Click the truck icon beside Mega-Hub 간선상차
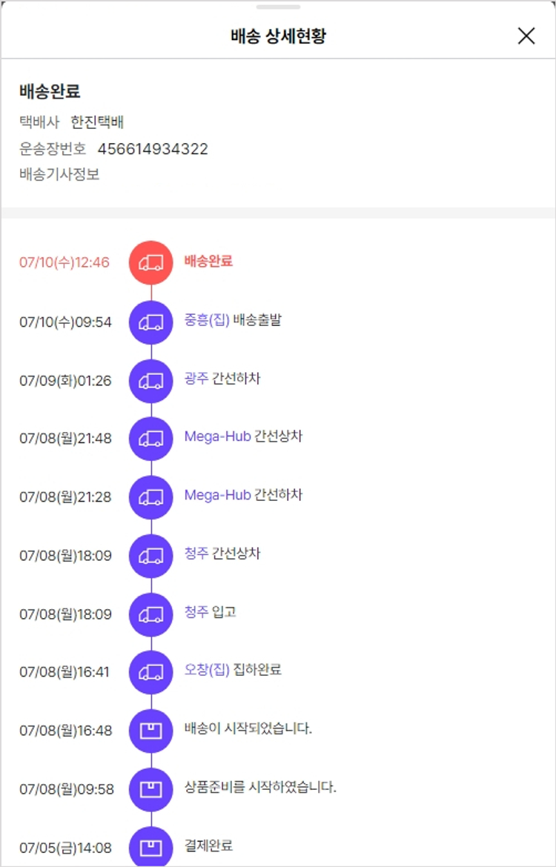Screen dimensions: 556x867 151,438
